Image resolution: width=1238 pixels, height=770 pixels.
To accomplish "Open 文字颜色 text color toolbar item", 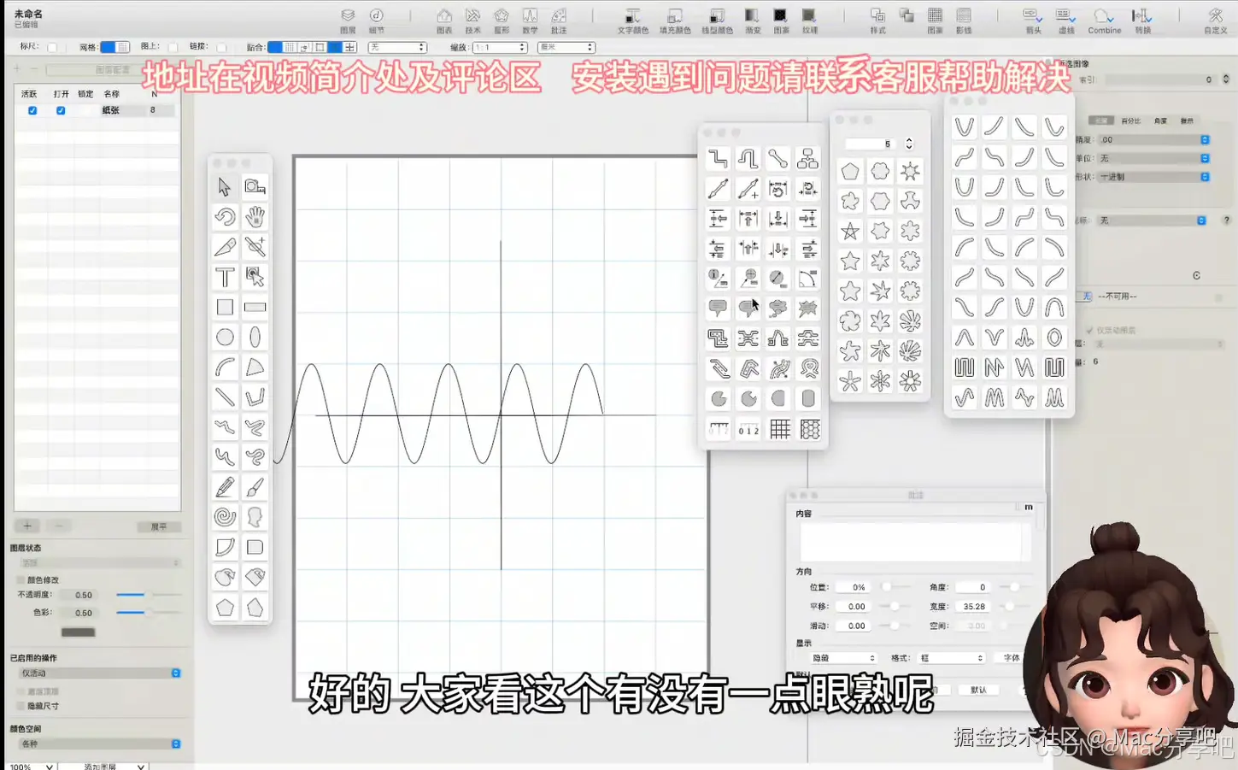I will tap(633, 21).
